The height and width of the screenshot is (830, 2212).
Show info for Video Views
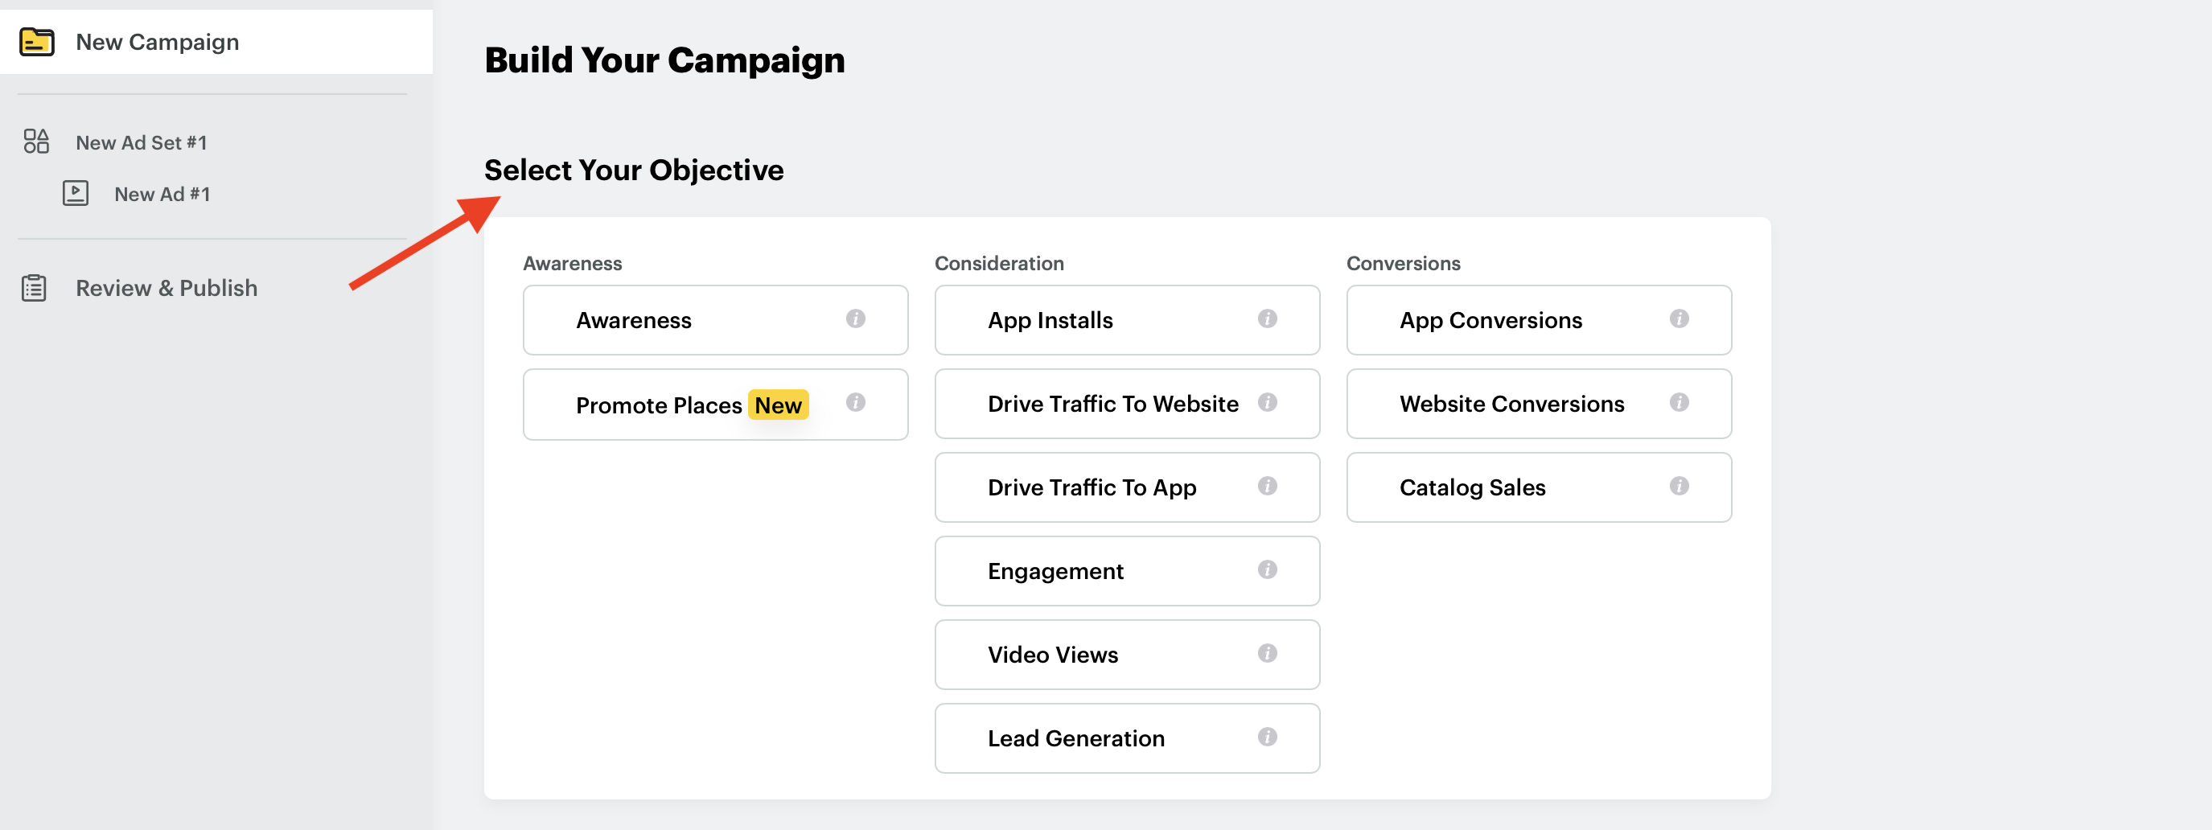(x=1268, y=653)
